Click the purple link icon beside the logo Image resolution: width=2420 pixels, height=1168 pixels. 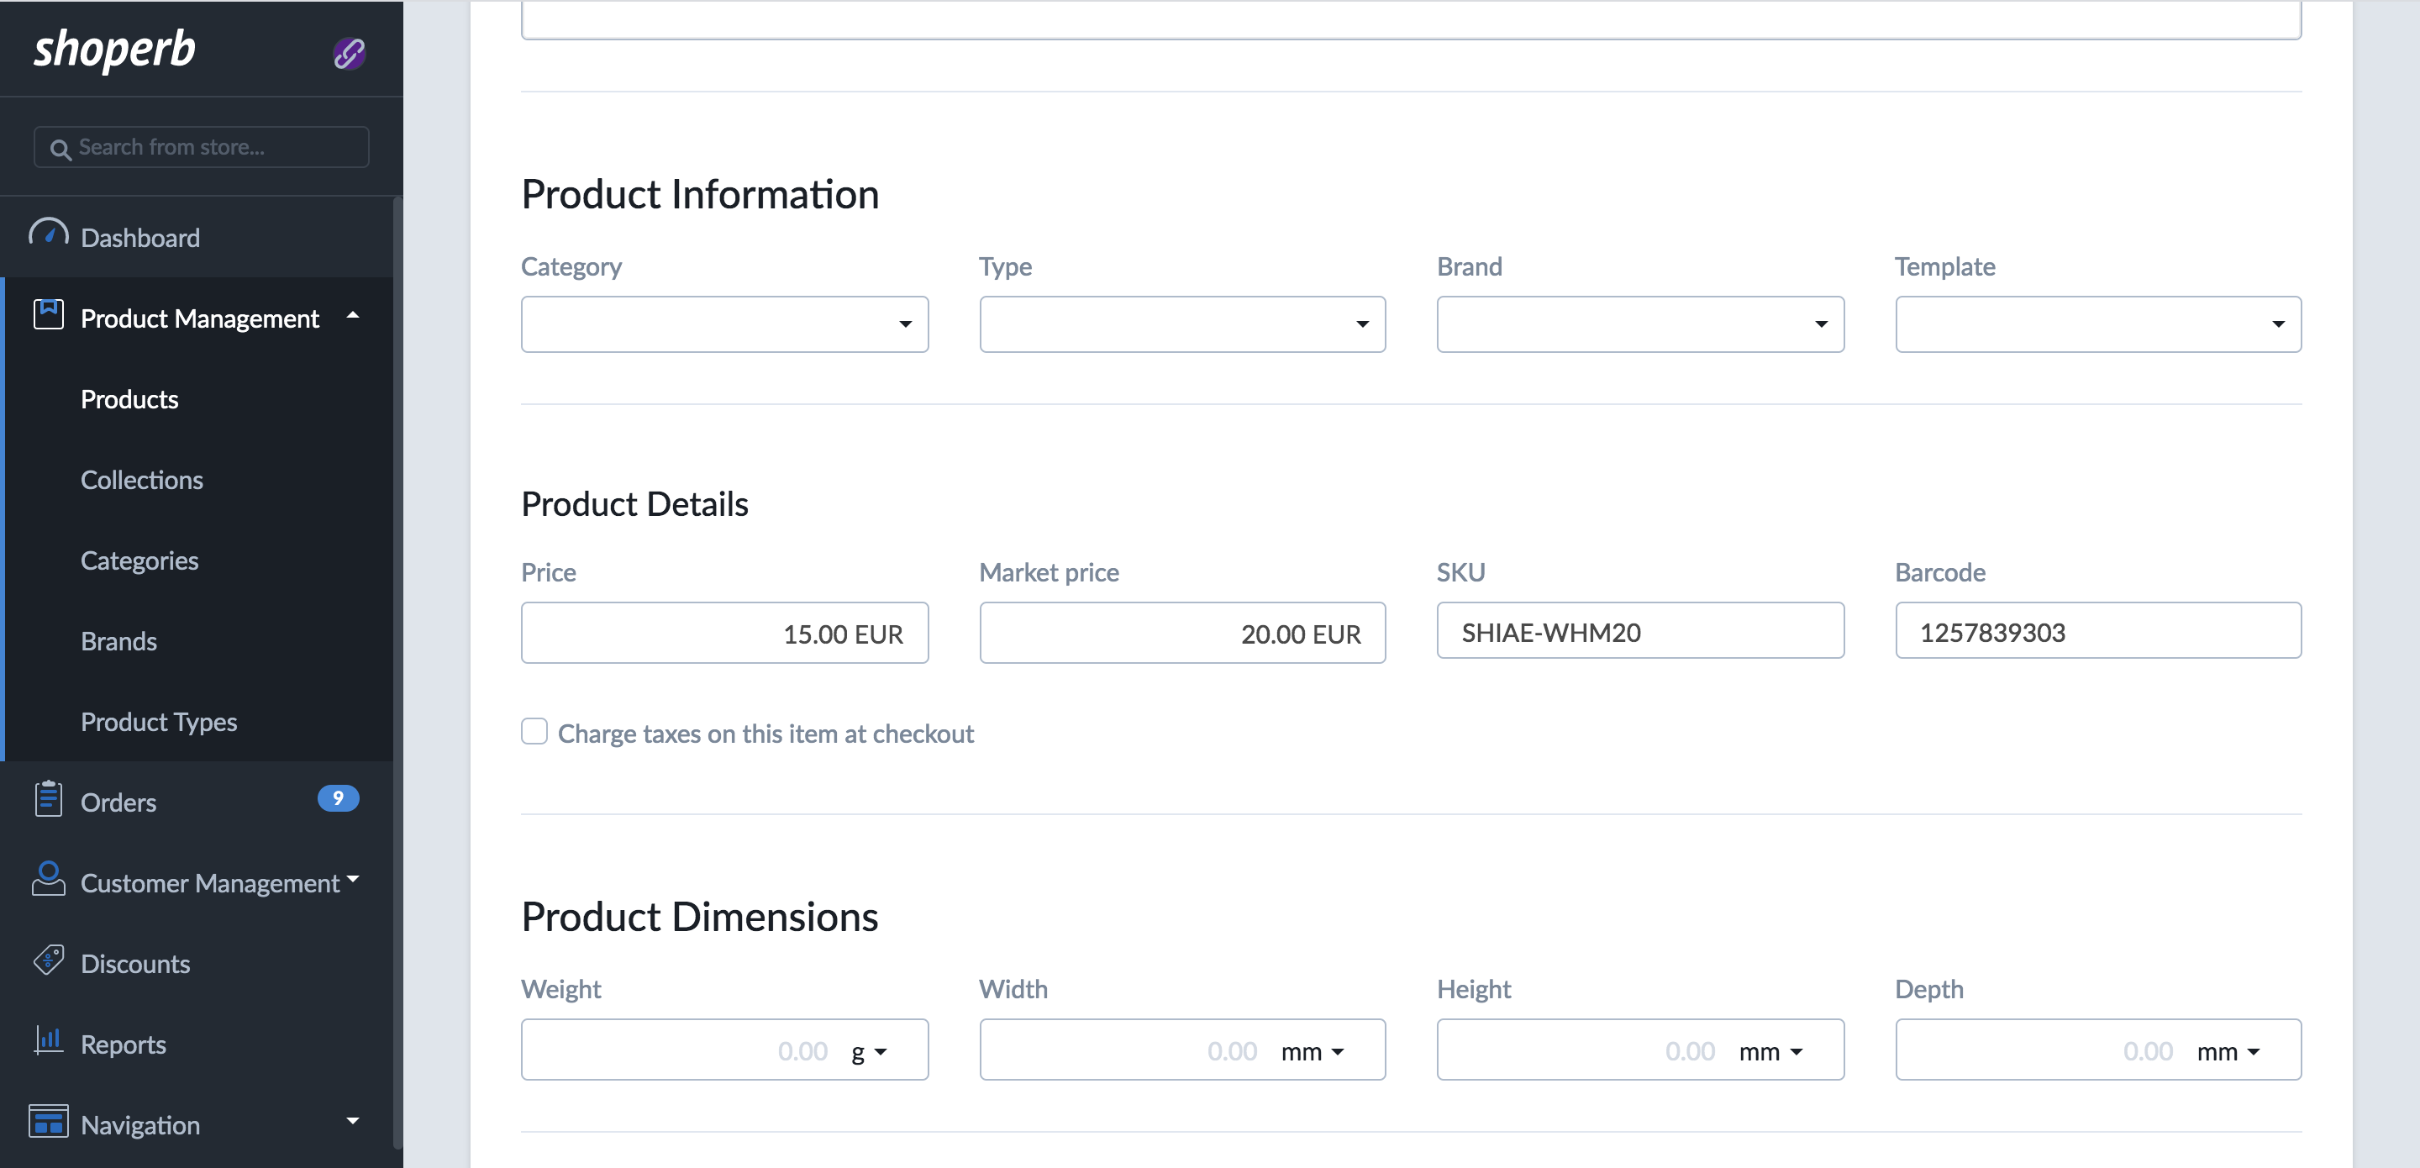click(349, 53)
